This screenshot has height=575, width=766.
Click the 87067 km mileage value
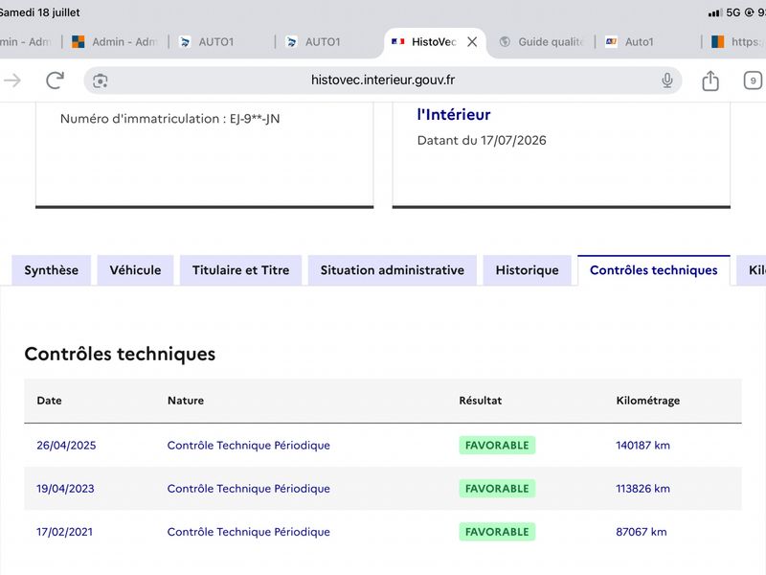point(641,532)
